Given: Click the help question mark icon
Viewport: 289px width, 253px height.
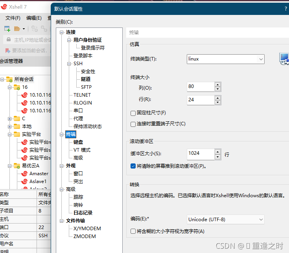Looking at the screenshot, I should pos(286,9).
